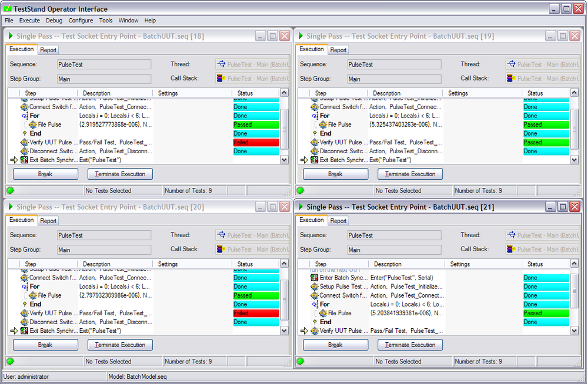Click the Thread icon in execution [21]
The image size is (587, 384).
pyautogui.click(x=511, y=235)
